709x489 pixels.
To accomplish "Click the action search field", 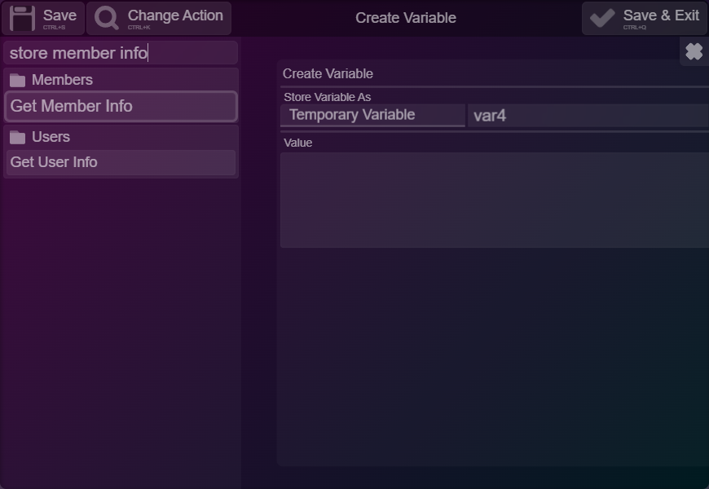I will (121, 53).
